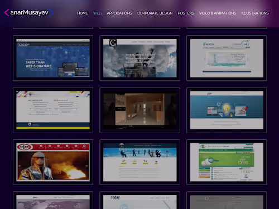This screenshot has width=279, height=209.
Task: Open the firefighter red-header site thumbnail
Action: coord(53,162)
